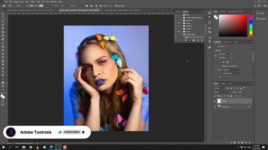Hide the Background layer eye icon
Image resolution: width=268 pixels, height=150 pixels.
point(215,107)
